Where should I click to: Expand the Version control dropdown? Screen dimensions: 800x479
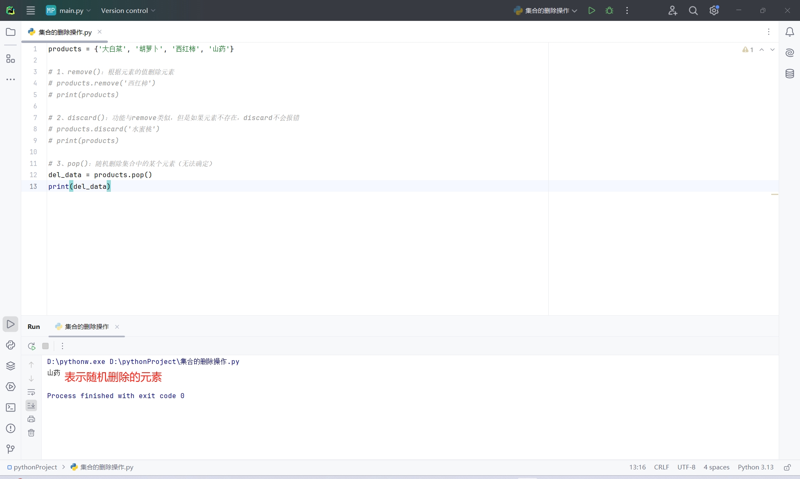tap(128, 10)
